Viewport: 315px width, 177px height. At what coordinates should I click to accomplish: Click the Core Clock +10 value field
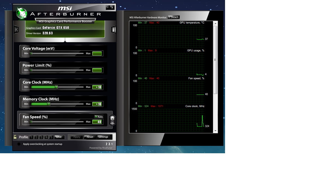[97, 87]
